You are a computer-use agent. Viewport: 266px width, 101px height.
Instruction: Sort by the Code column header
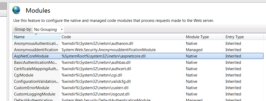pyautogui.click(x=122, y=37)
